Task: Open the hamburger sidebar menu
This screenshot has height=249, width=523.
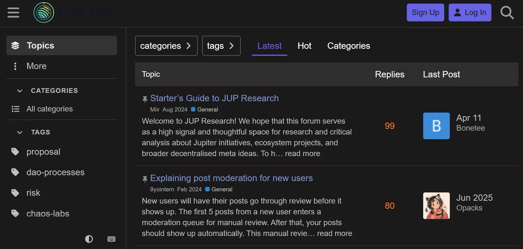Action: click(13, 13)
